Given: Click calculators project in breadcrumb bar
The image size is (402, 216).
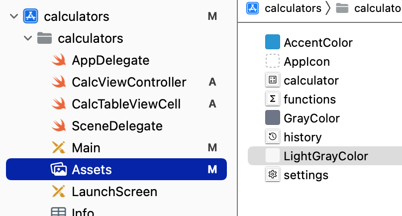Looking at the screenshot, I should point(284,8).
